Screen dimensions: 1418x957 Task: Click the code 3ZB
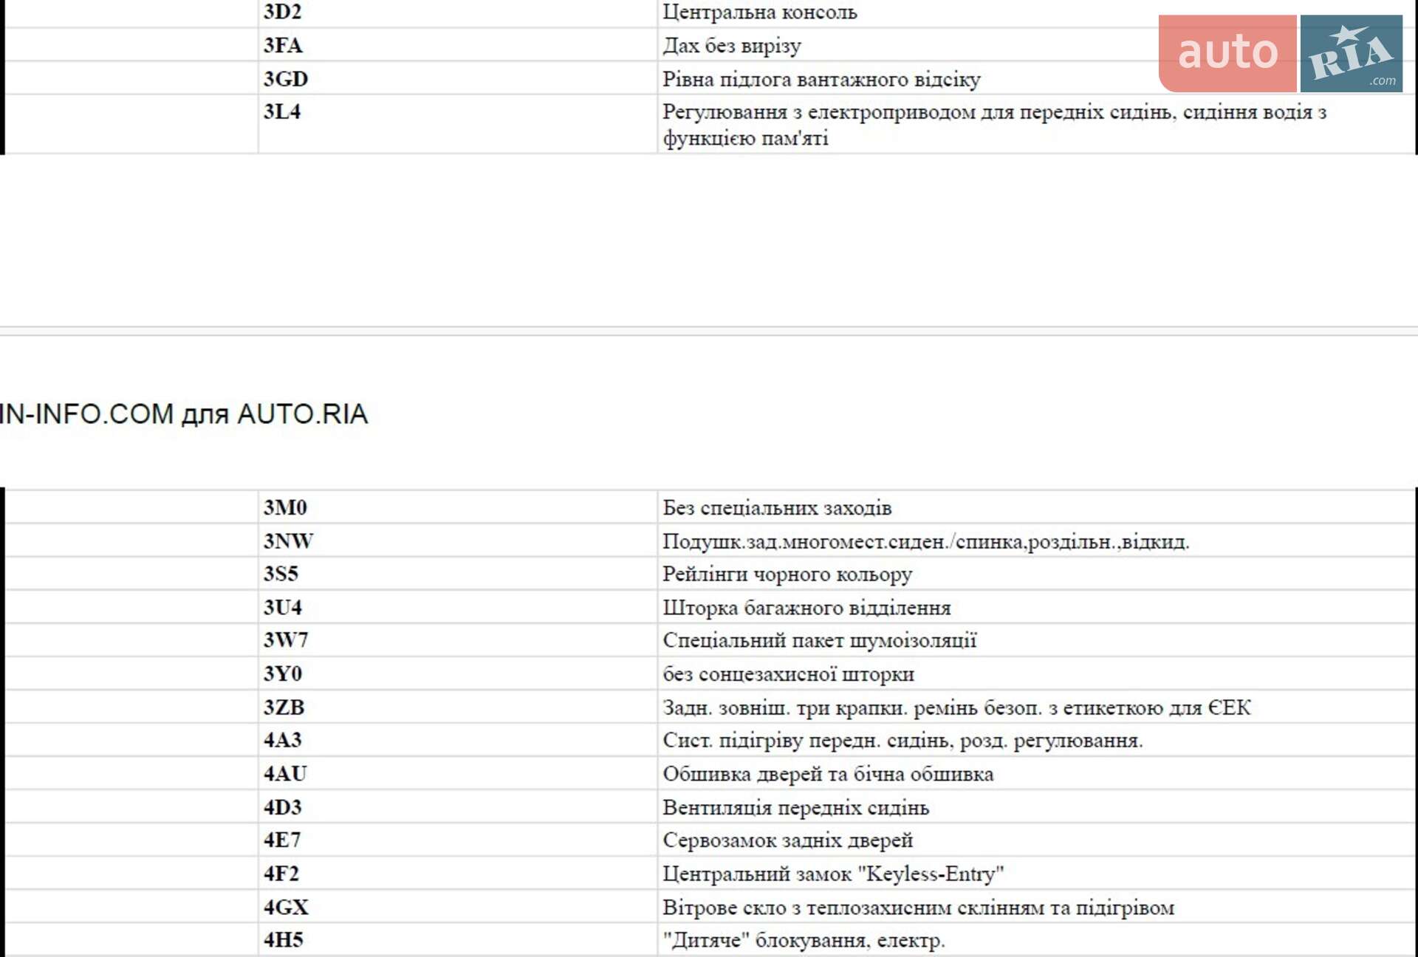(284, 707)
